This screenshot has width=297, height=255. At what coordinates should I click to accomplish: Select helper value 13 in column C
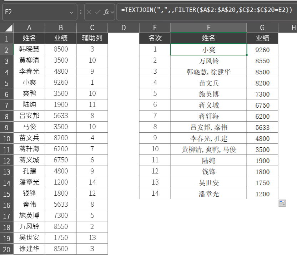point(92,238)
